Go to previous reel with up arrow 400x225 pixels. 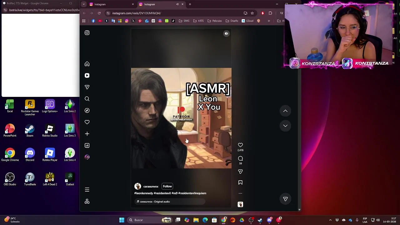pyautogui.click(x=285, y=111)
